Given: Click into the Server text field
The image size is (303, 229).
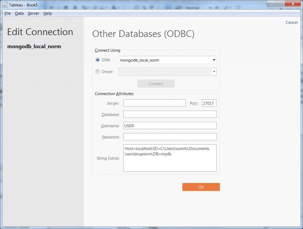Looking at the screenshot, I should point(154,103).
